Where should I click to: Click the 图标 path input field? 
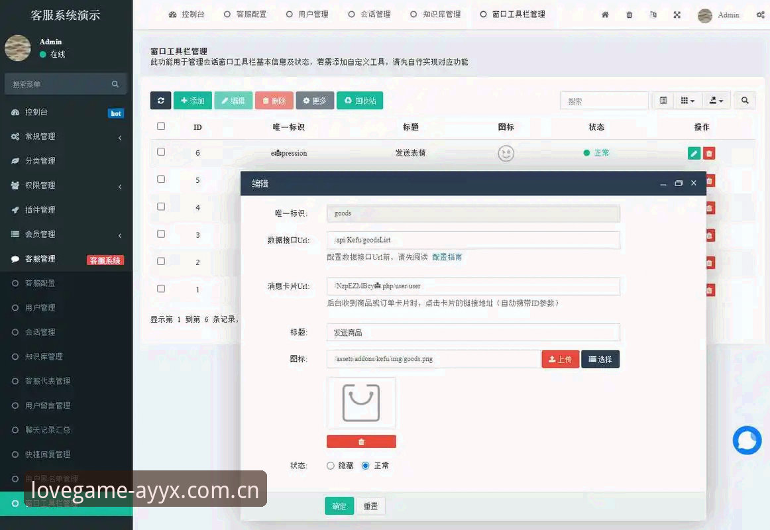[x=434, y=359]
